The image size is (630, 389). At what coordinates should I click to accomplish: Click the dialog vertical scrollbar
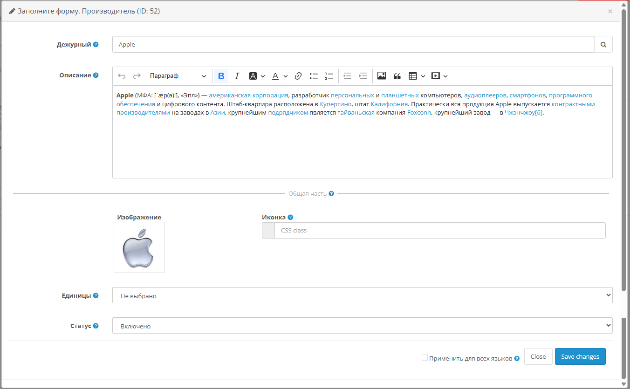coord(624,149)
